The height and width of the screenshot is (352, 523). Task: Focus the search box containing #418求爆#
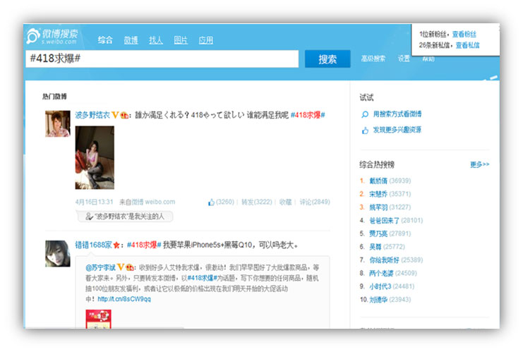point(162,59)
